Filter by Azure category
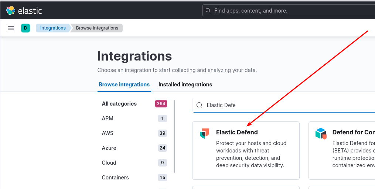375x189 pixels. 109,148
